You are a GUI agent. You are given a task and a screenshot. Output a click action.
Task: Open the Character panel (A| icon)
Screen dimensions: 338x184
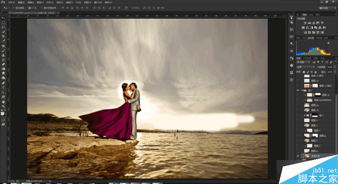[292, 51]
